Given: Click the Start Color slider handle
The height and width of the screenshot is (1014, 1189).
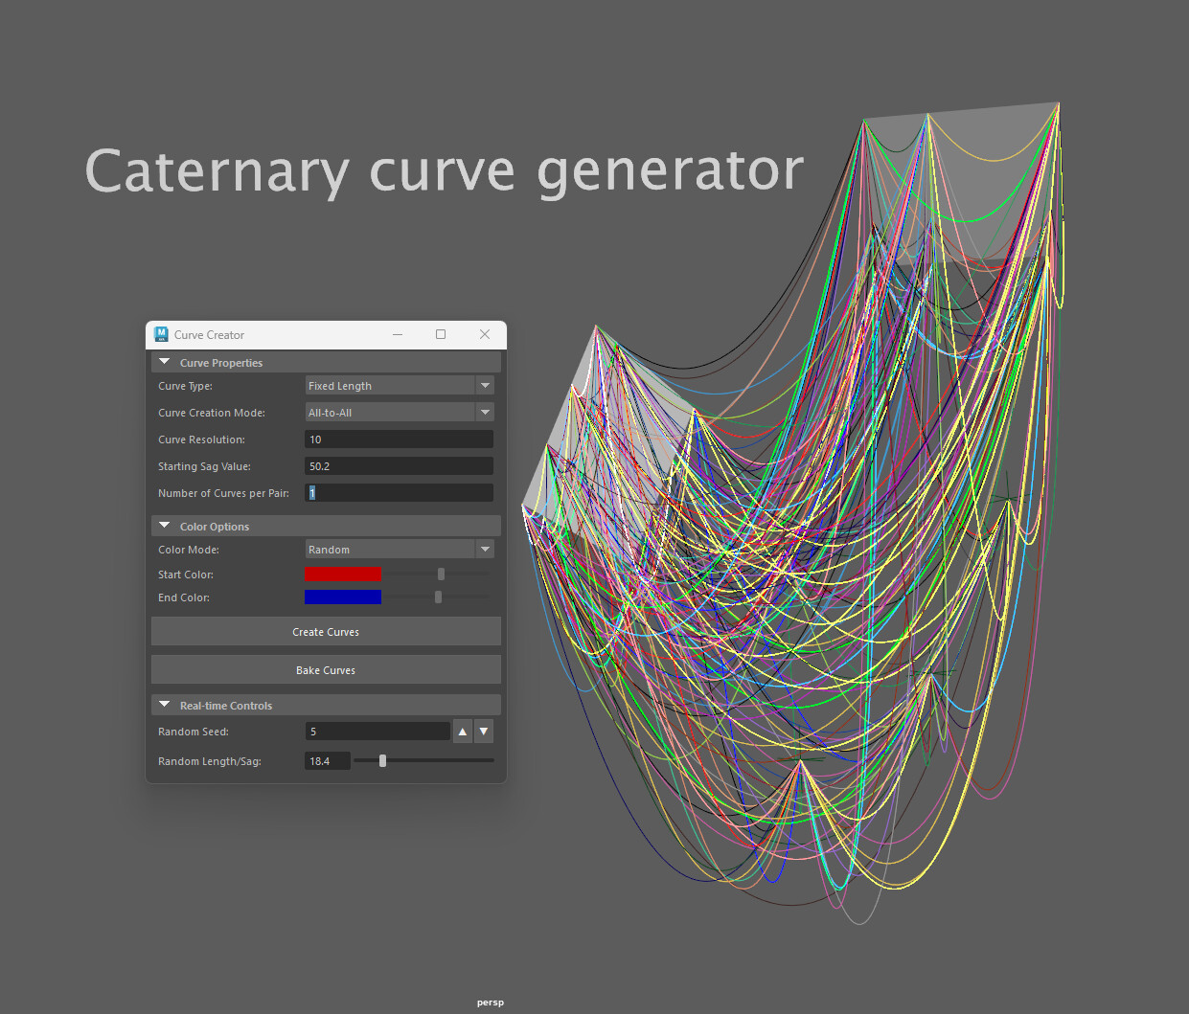Looking at the screenshot, I should coord(440,574).
